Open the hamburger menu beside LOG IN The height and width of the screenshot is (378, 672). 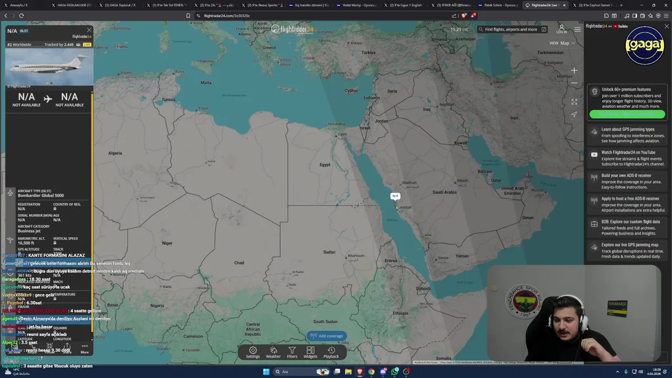coord(577,29)
